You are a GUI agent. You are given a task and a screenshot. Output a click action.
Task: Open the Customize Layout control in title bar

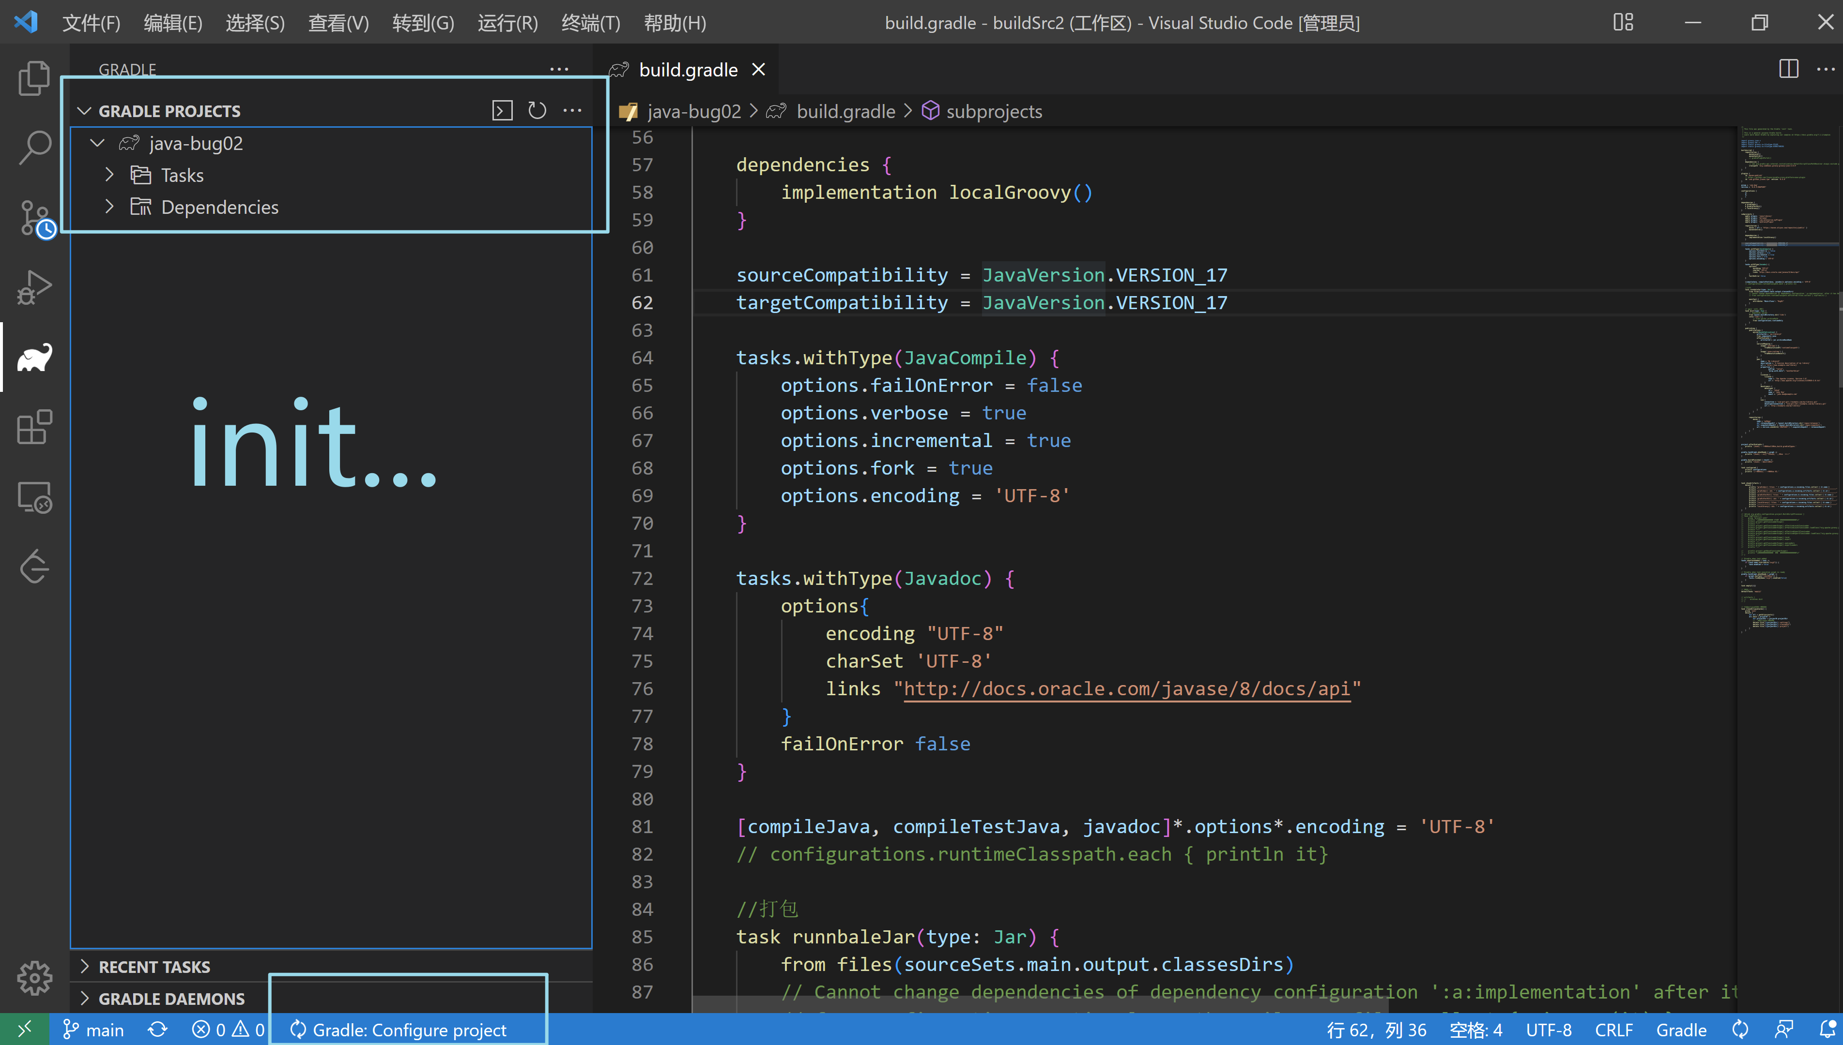(x=1623, y=22)
